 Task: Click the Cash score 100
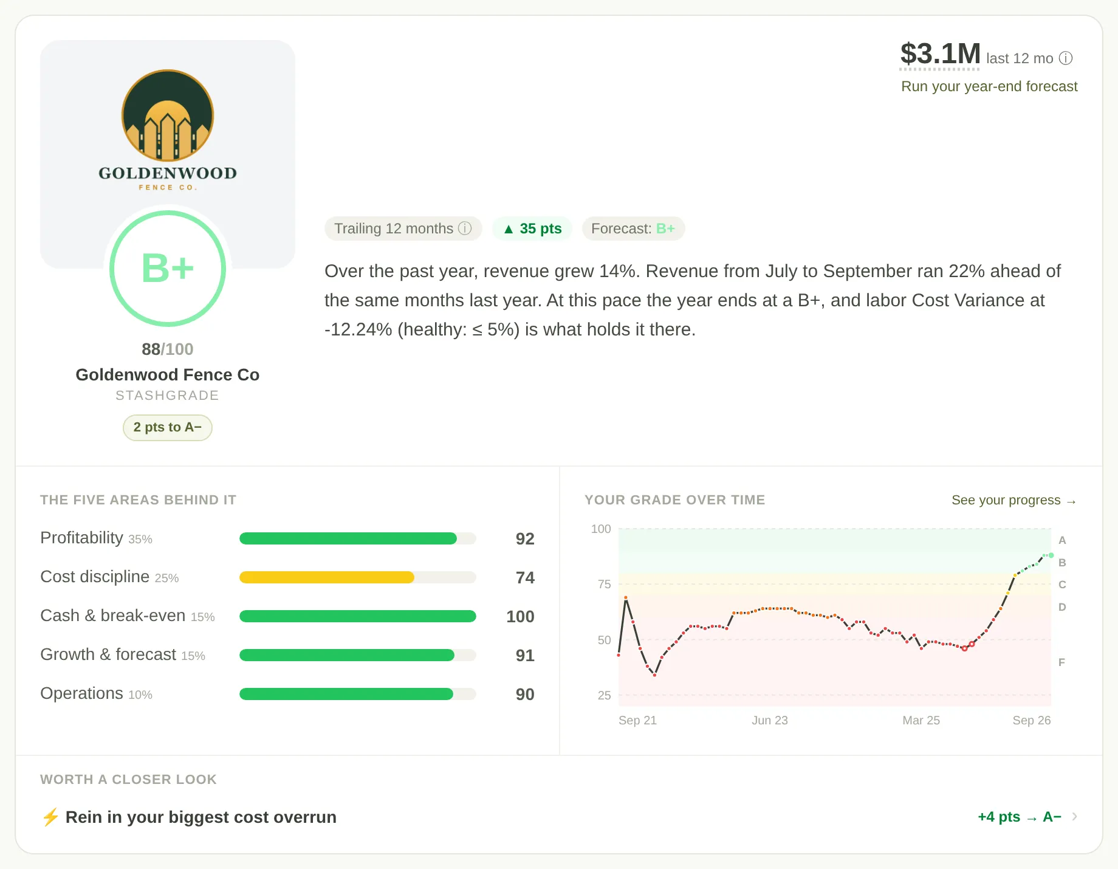coord(520,616)
